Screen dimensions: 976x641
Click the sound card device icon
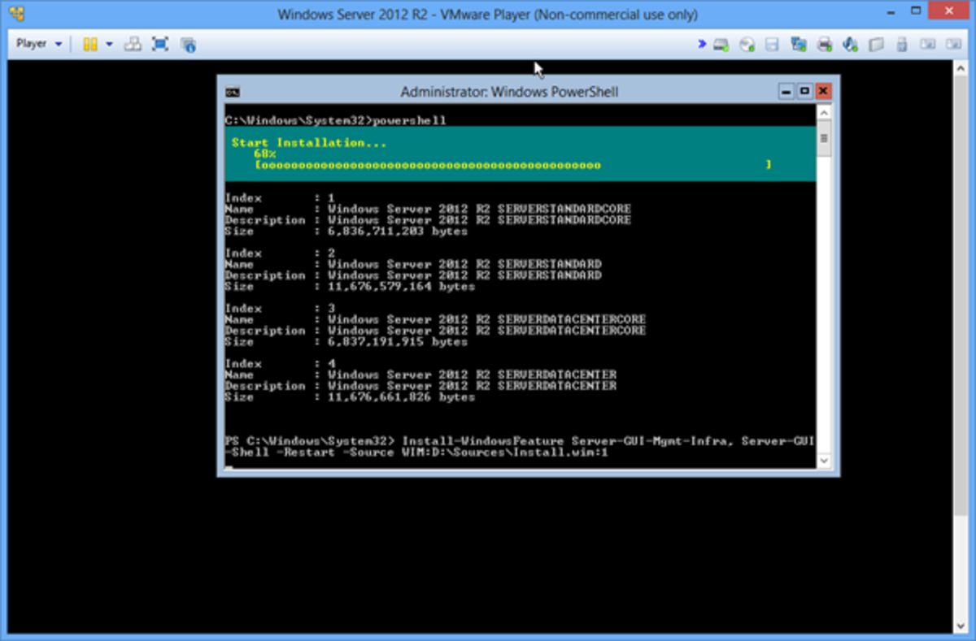tap(850, 44)
